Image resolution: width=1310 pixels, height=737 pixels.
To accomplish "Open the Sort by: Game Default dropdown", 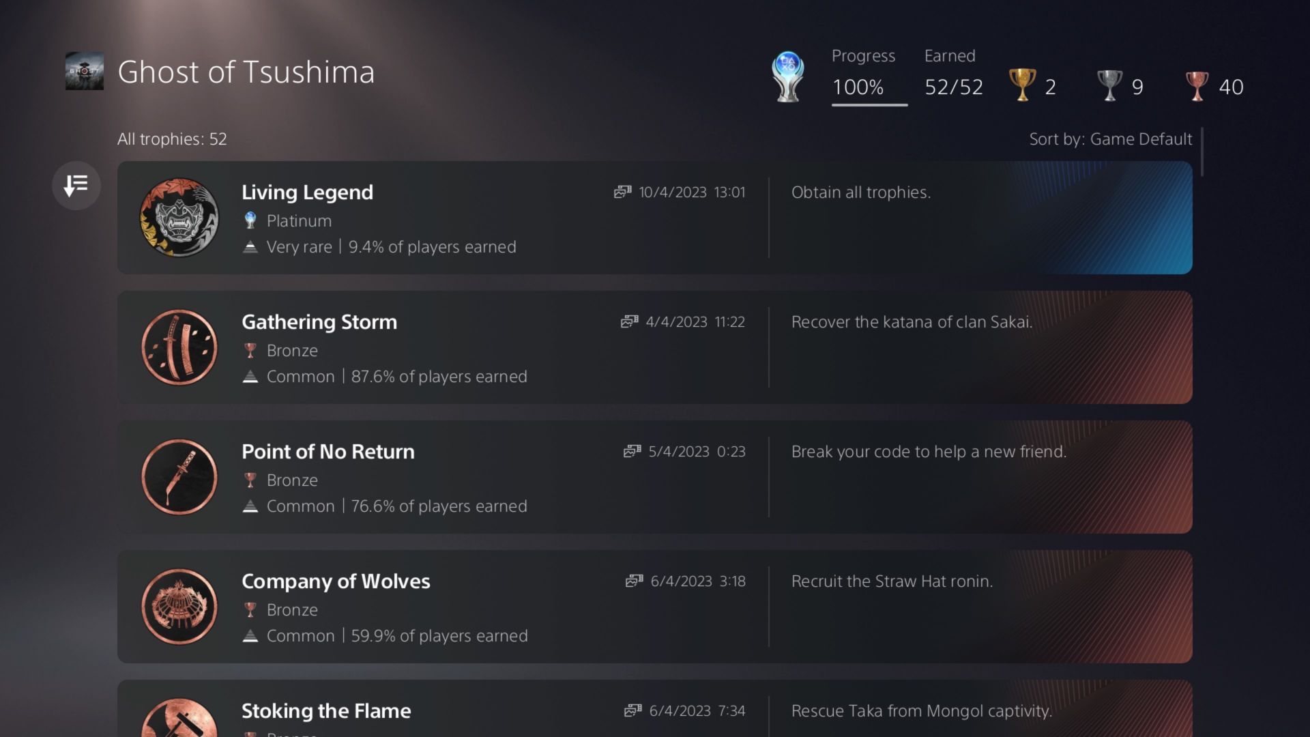I will coord(1110,139).
